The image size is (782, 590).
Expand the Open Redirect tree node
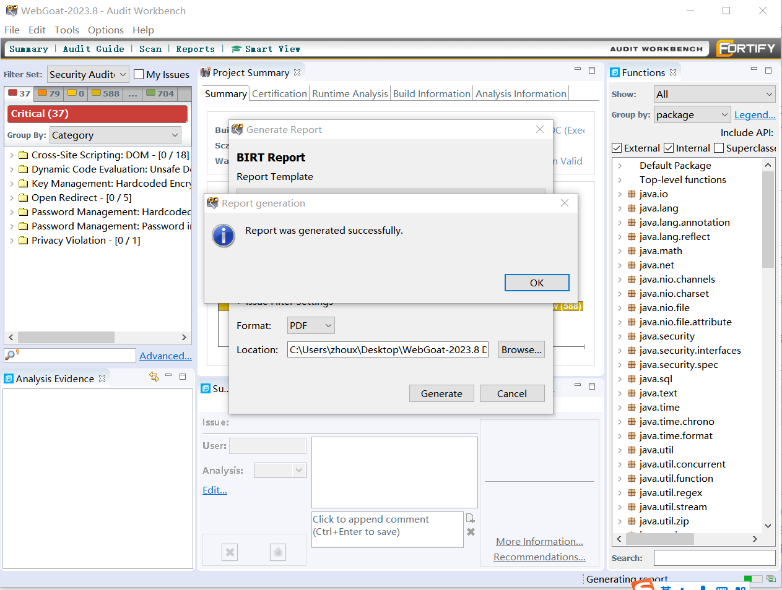[12, 198]
